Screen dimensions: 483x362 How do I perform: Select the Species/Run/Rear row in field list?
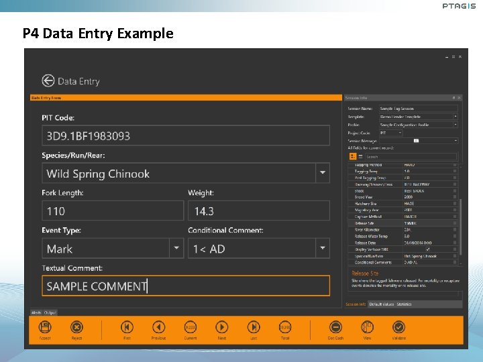pyautogui.click(x=402, y=256)
